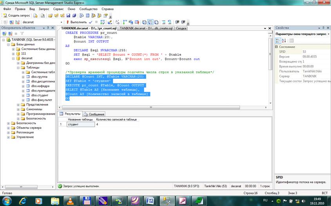Click the Categorized sort icon in Properties panel
The width and height of the screenshot is (331, 206).
pyautogui.click(x=278, y=41)
